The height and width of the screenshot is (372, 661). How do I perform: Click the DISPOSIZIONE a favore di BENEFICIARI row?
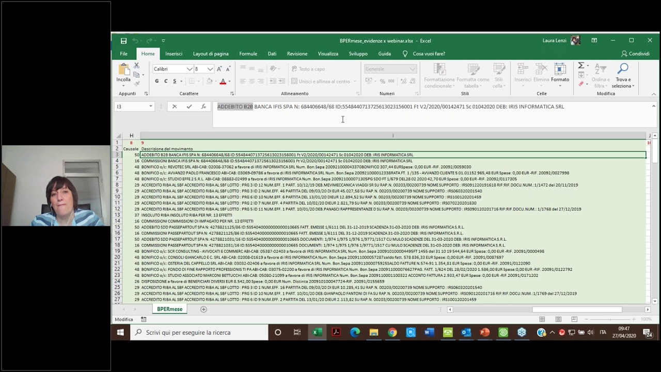pyautogui.click(x=392, y=281)
